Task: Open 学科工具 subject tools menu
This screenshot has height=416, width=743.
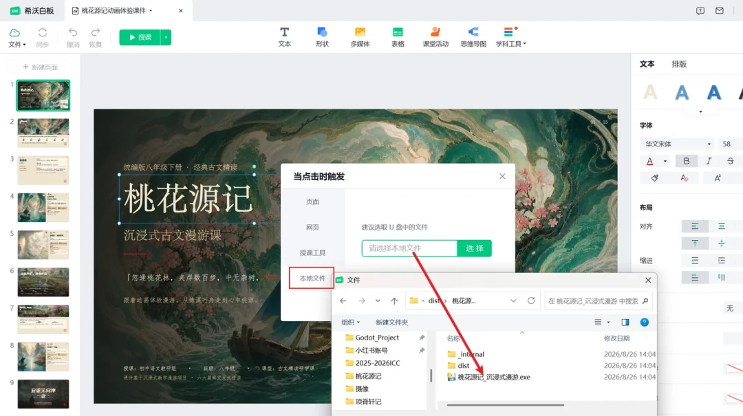Action: pyautogui.click(x=510, y=37)
